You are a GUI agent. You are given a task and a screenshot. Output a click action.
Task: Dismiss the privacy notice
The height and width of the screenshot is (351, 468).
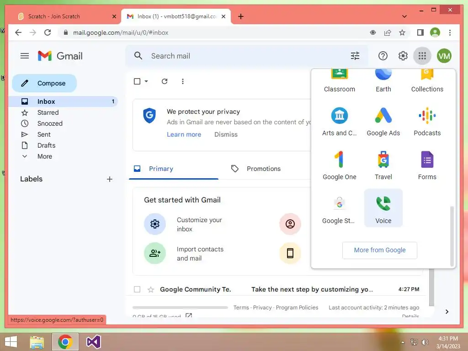(x=226, y=134)
